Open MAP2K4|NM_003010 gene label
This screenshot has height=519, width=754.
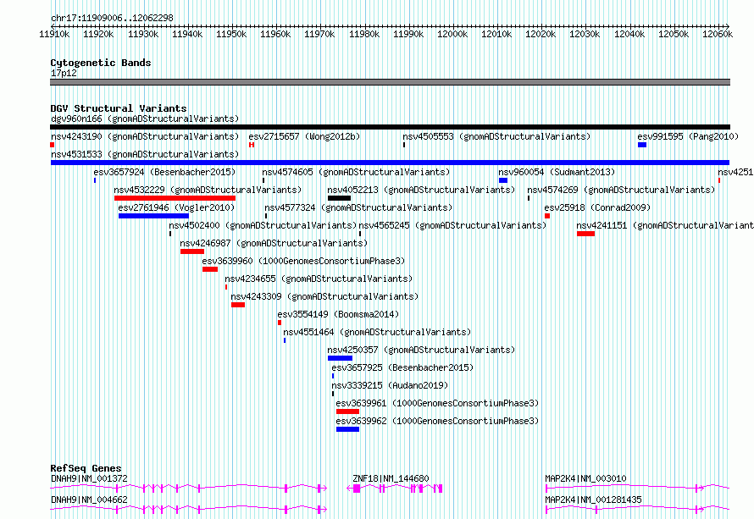(x=585, y=478)
